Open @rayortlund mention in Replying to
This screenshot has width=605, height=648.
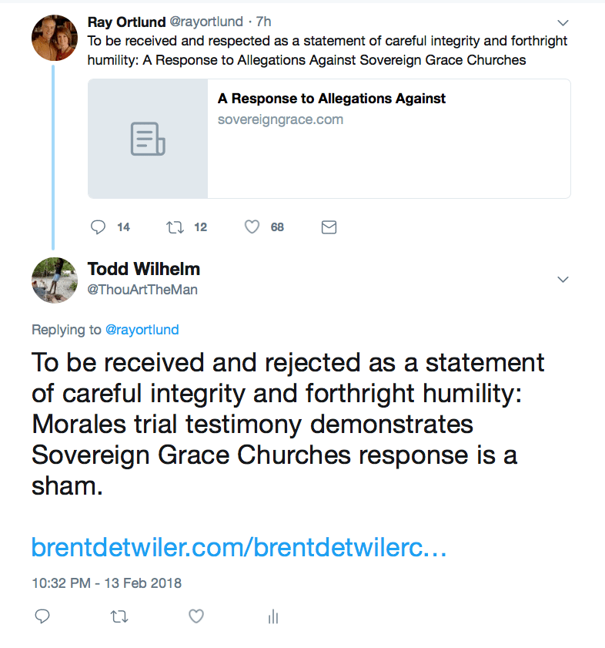click(x=142, y=330)
